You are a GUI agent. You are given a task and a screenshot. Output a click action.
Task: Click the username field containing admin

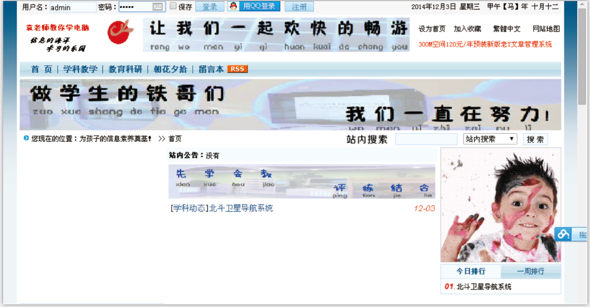point(73,7)
